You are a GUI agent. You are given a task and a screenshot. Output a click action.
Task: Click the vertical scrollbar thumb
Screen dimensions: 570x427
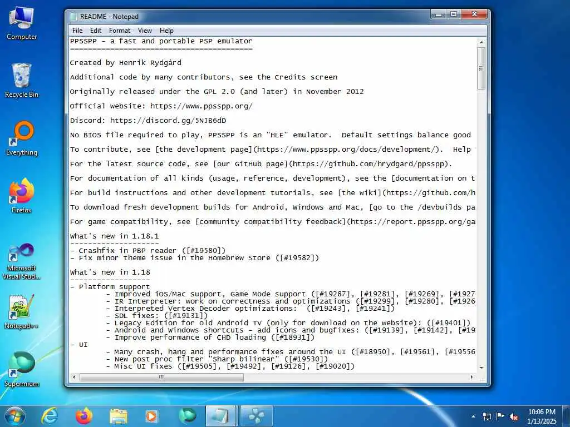pos(481,68)
